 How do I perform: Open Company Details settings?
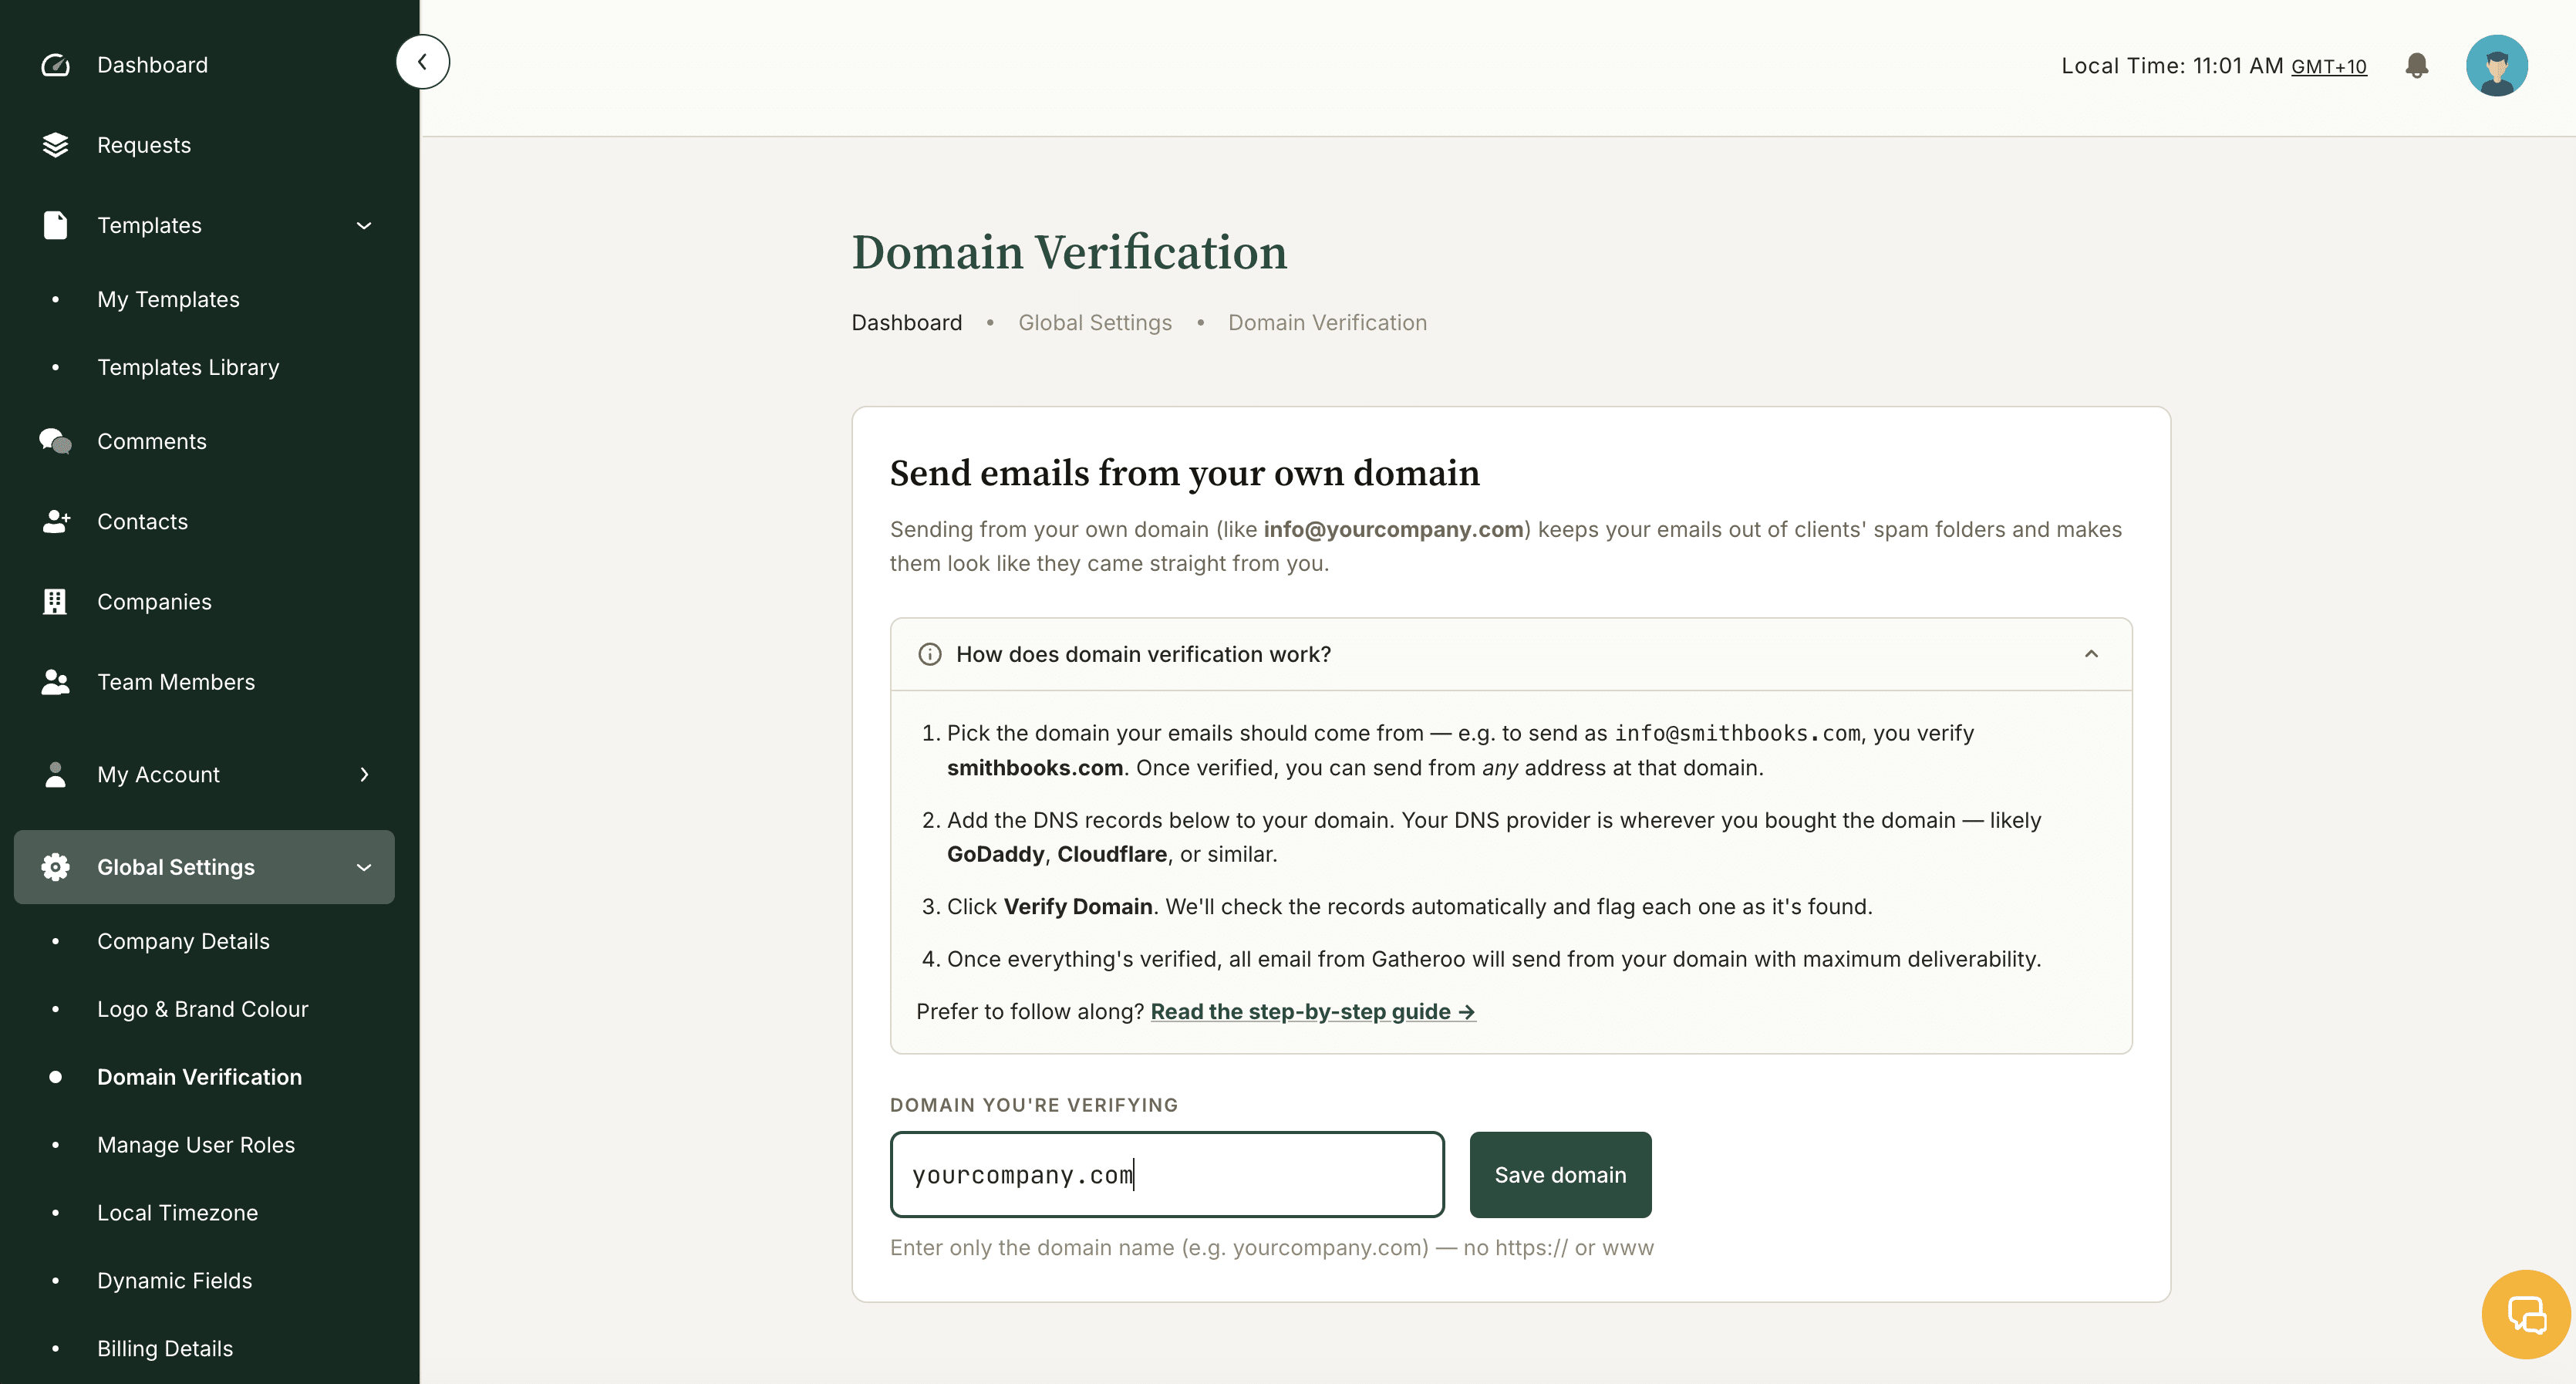click(x=183, y=941)
